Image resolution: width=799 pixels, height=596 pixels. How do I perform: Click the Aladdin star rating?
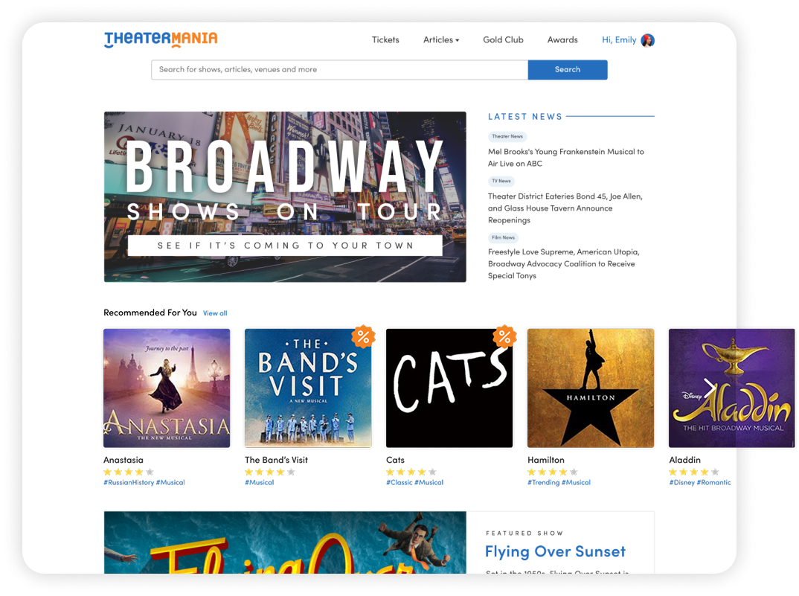click(694, 472)
